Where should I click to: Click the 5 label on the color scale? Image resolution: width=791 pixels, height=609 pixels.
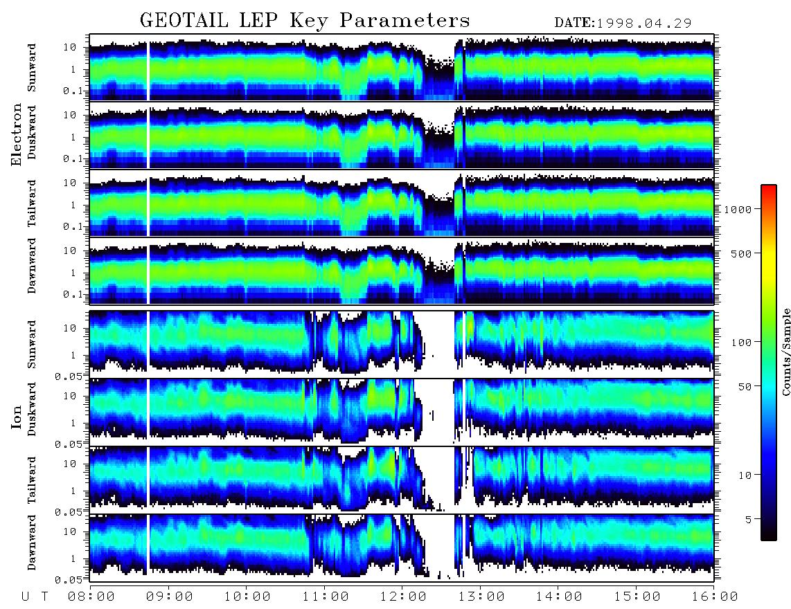(749, 520)
